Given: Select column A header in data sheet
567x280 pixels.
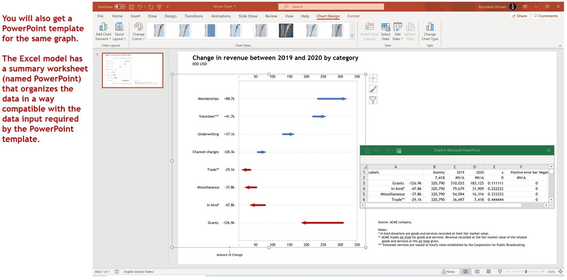Looking at the screenshot, I should click(x=395, y=167).
